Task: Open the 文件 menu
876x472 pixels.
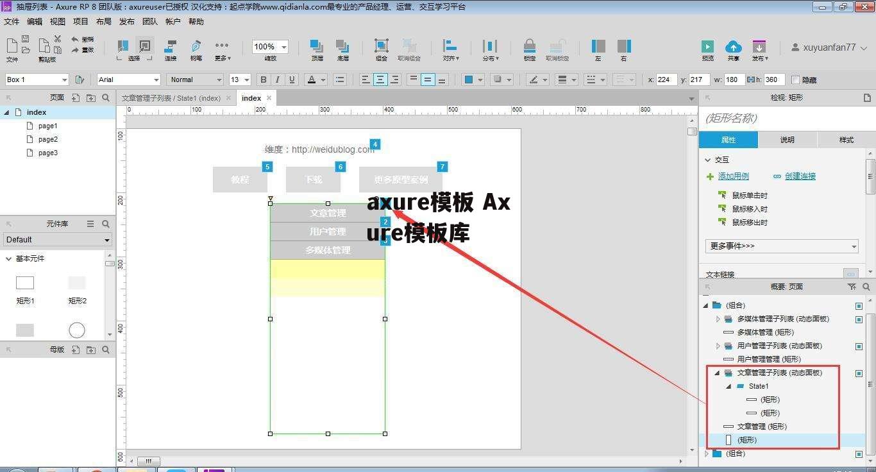Action: (x=12, y=21)
